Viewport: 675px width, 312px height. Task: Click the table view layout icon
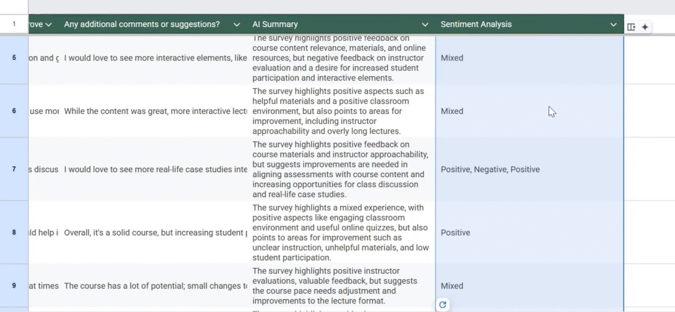(x=631, y=27)
